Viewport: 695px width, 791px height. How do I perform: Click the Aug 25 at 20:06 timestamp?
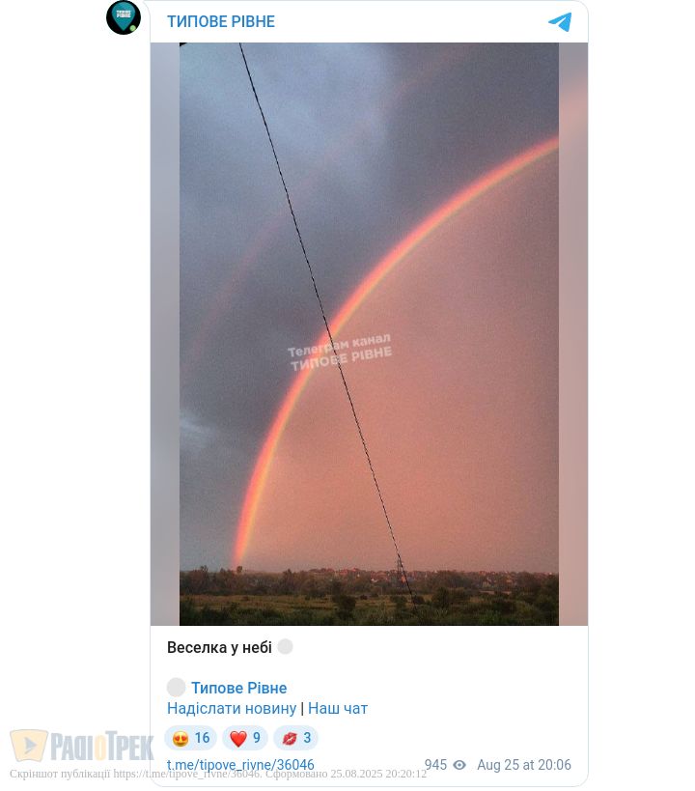524,765
